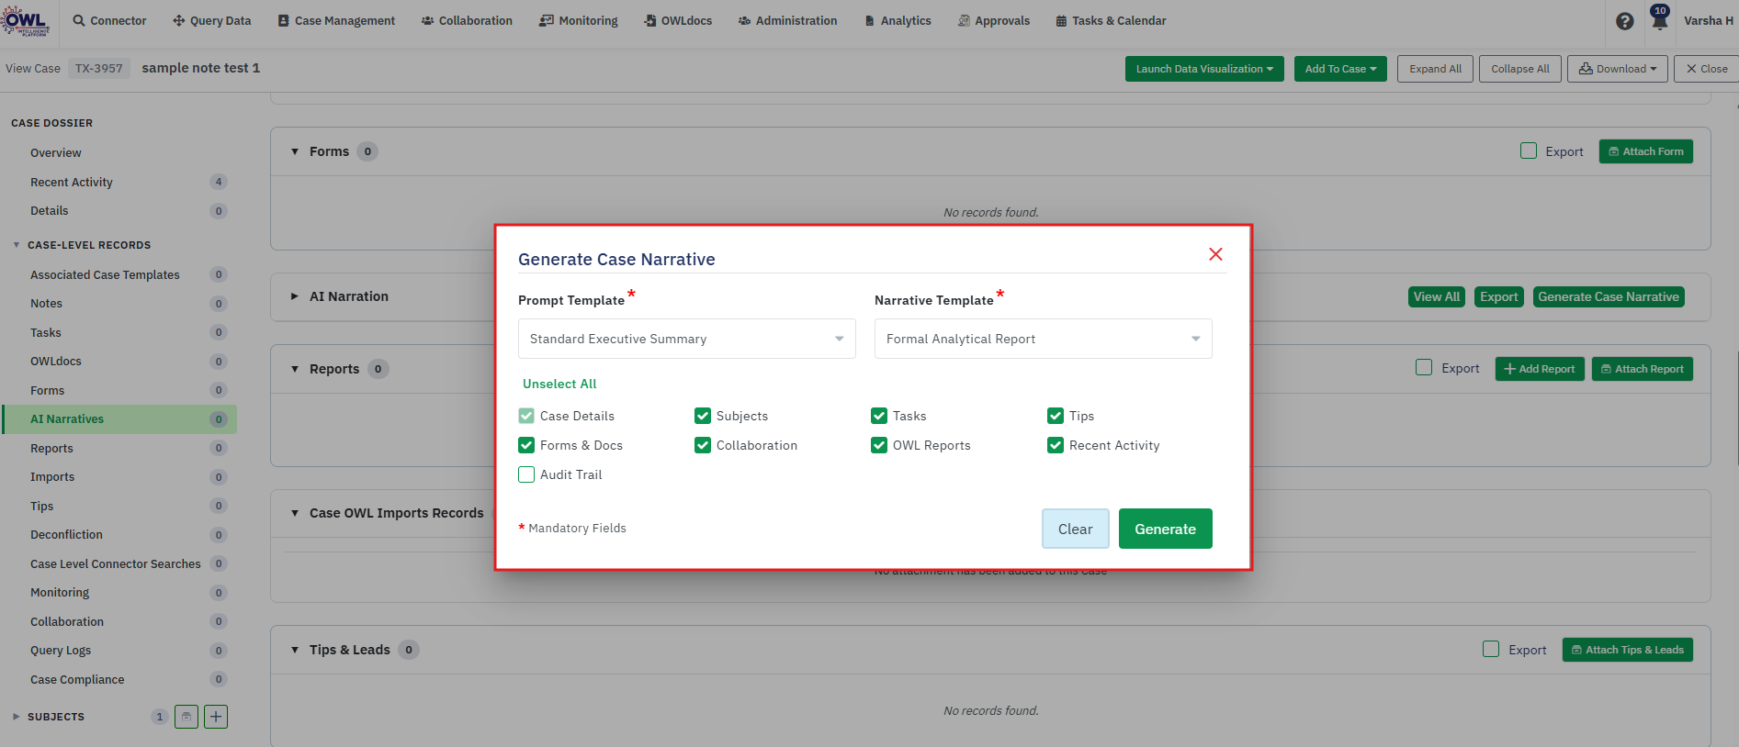Open the Case Management menu
The height and width of the screenshot is (747, 1739).
coord(336,20)
